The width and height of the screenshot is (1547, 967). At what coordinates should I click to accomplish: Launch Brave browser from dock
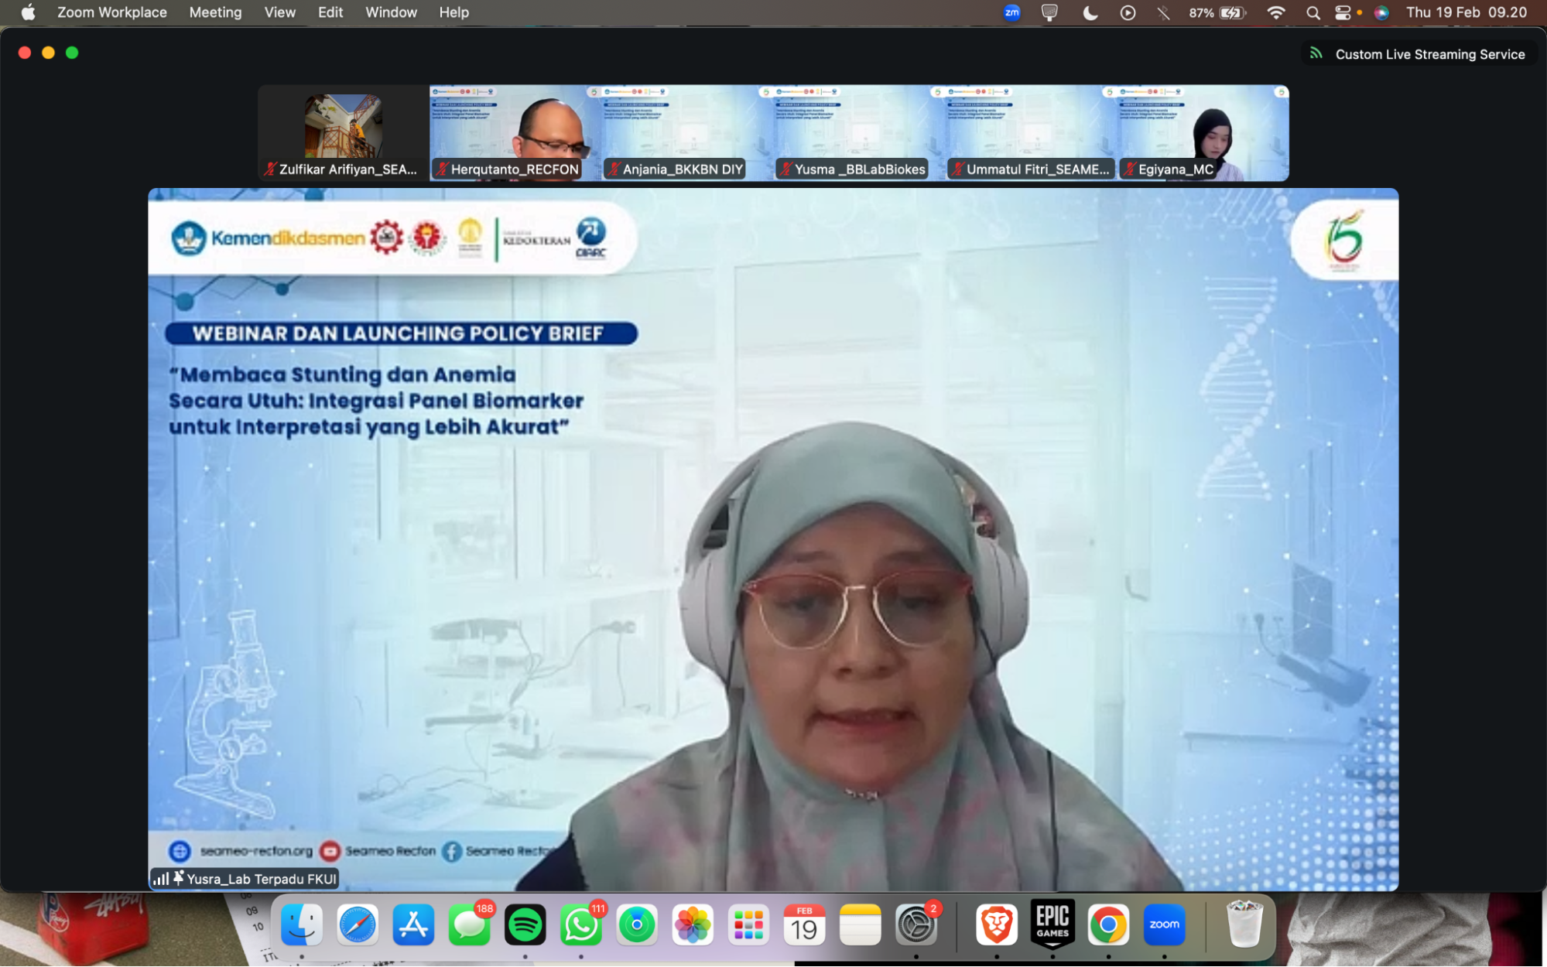pos(996,924)
